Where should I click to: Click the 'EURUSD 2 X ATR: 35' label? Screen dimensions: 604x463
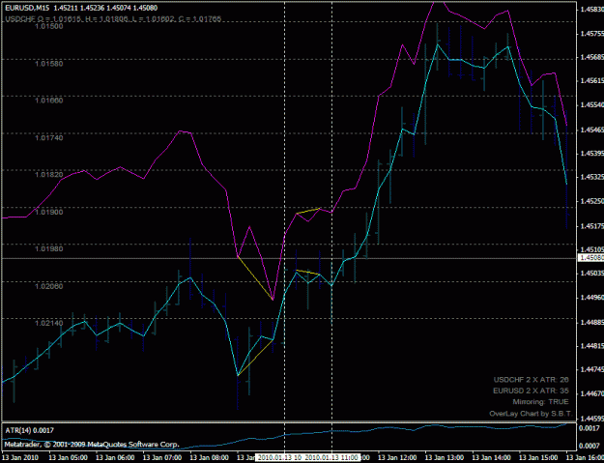[531, 391]
